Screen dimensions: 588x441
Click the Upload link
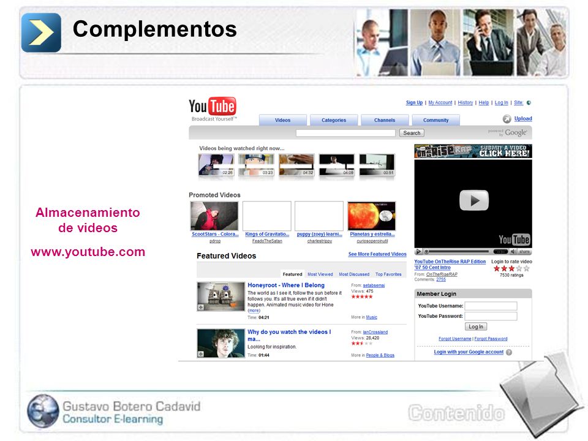[523, 118]
